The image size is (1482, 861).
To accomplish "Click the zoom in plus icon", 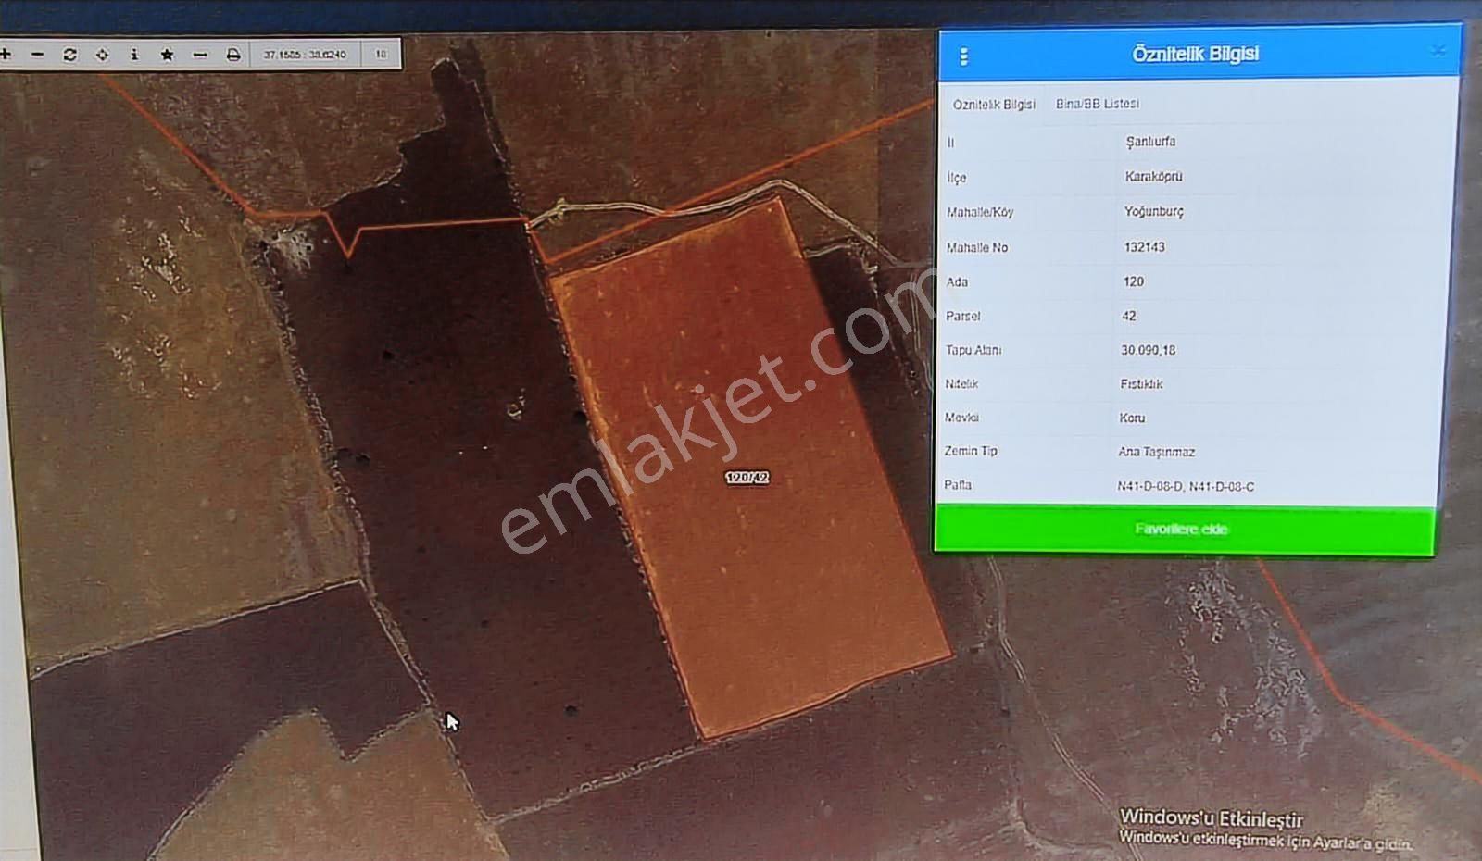I will click(x=6, y=55).
